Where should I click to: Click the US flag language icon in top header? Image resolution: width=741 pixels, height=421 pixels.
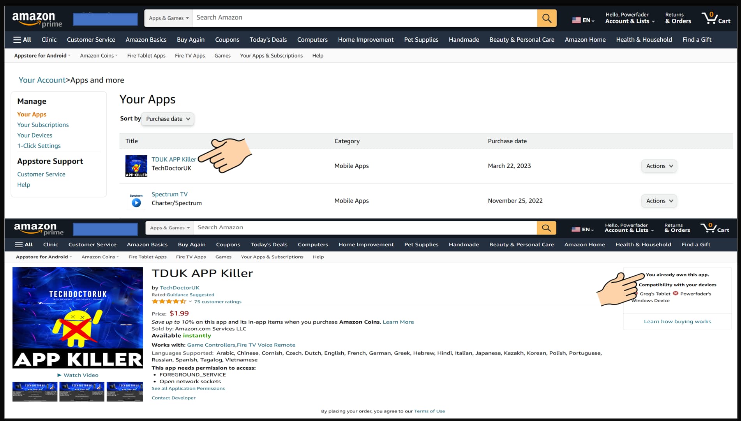point(576,20)
